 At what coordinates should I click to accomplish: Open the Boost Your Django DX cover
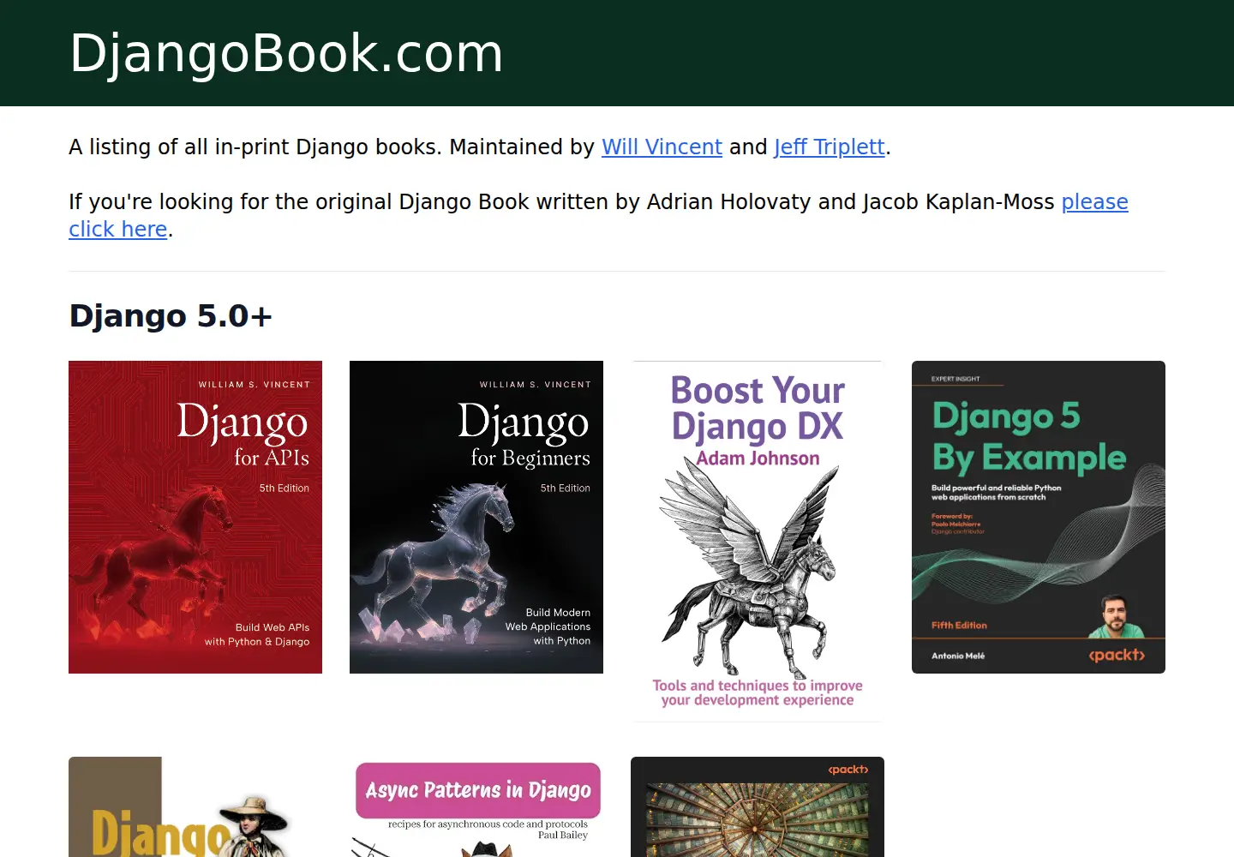[758, 542]
